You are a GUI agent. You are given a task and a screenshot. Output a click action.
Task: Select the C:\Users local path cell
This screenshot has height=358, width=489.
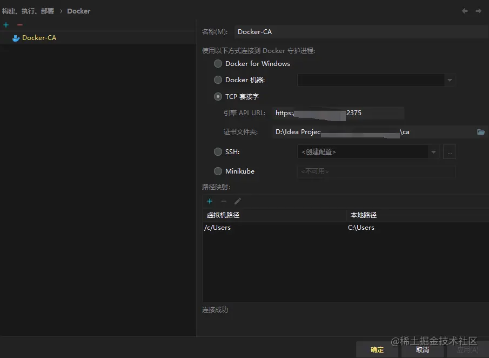coord(418,228)
